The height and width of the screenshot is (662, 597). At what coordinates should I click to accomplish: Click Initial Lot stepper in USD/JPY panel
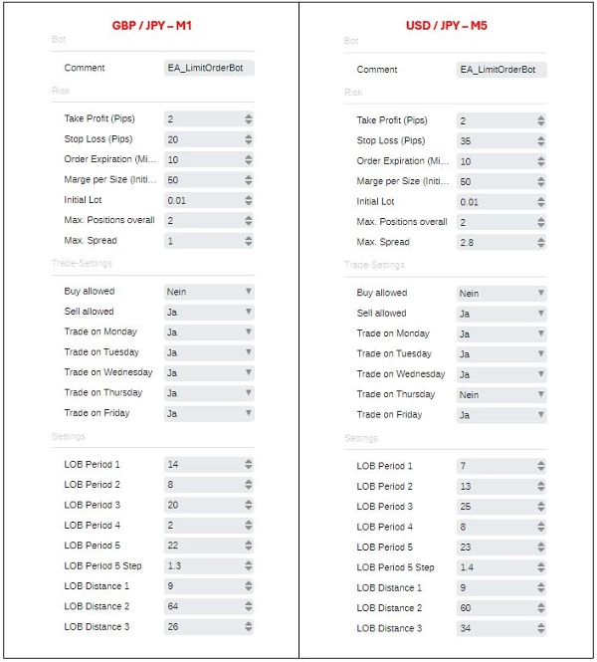tap(541, 202)
